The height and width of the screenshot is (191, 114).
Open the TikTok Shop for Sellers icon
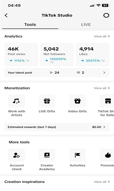[x=108, y=101]
